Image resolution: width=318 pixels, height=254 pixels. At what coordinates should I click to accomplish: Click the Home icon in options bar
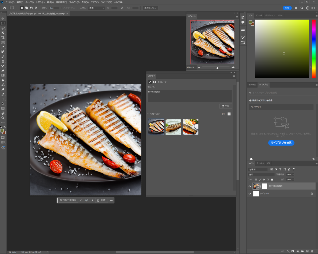(5, 8)
